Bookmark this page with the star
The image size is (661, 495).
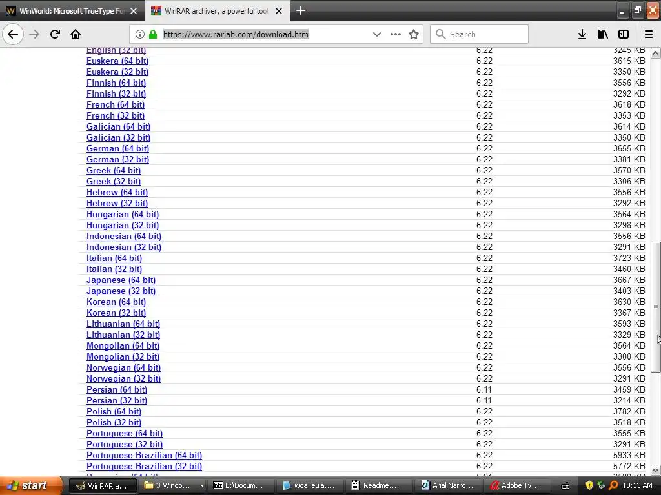point(414,34)
